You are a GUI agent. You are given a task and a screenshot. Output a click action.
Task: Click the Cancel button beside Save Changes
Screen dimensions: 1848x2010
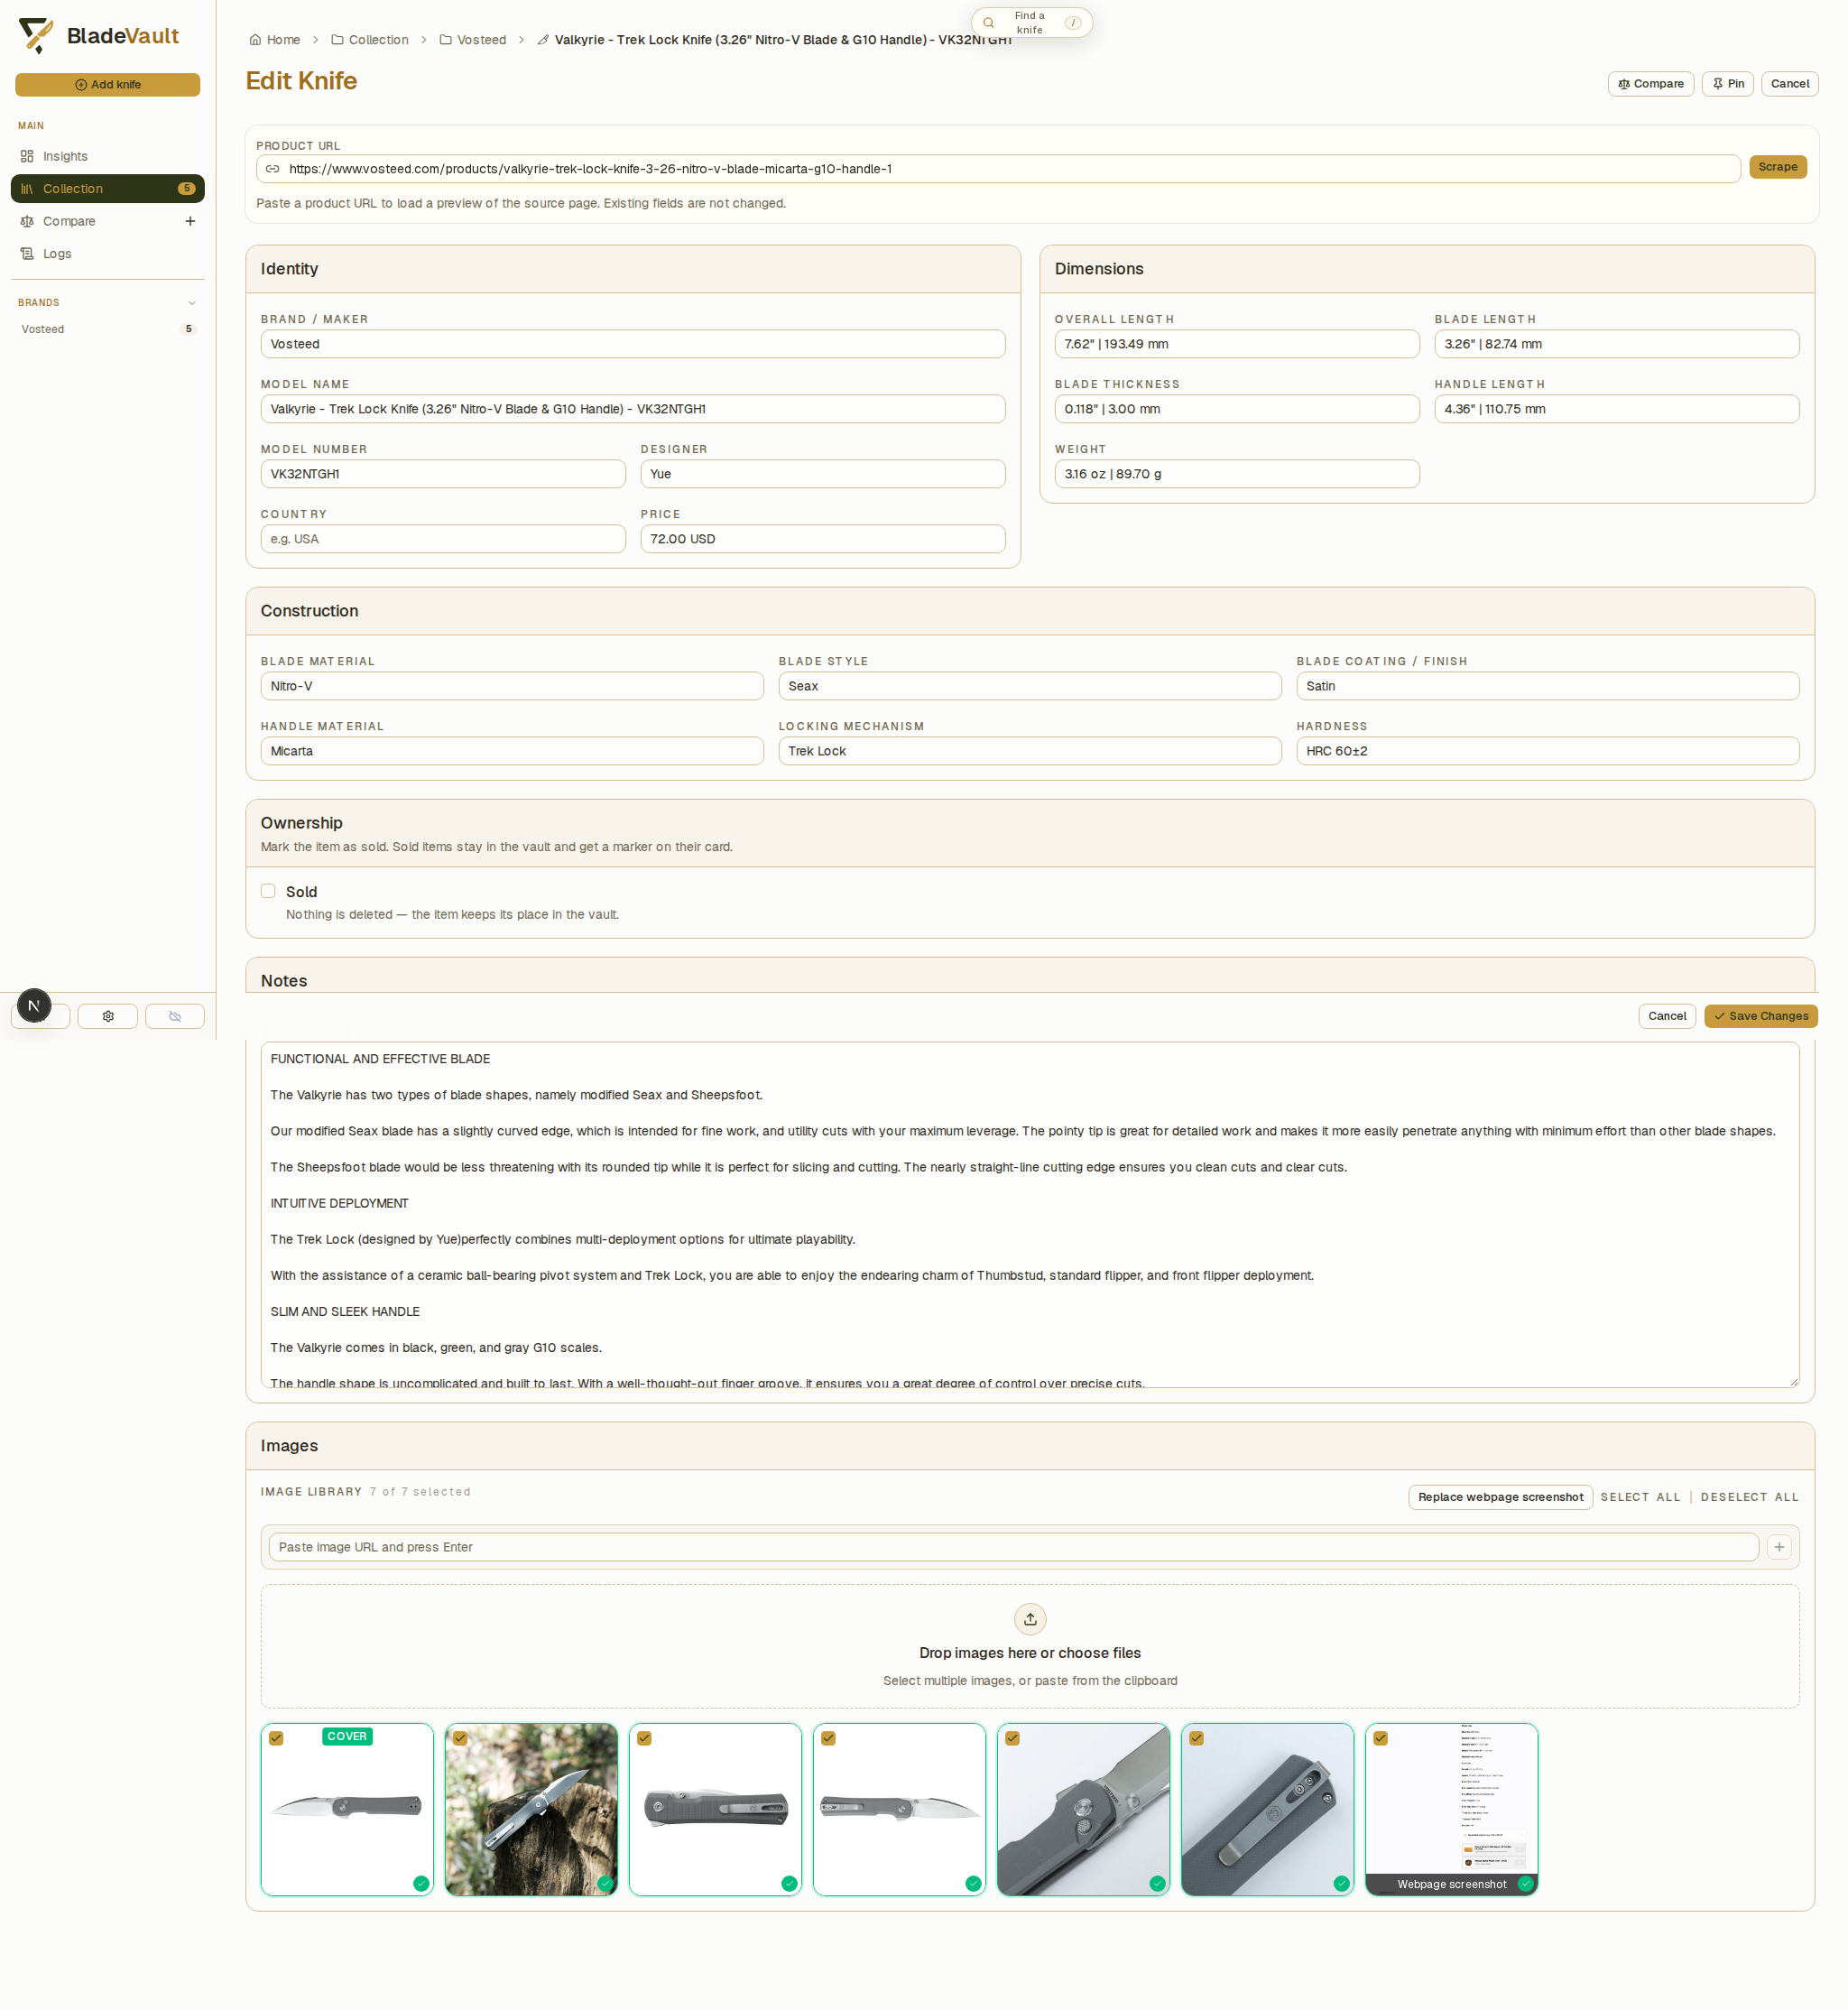coord(1667,1016)
